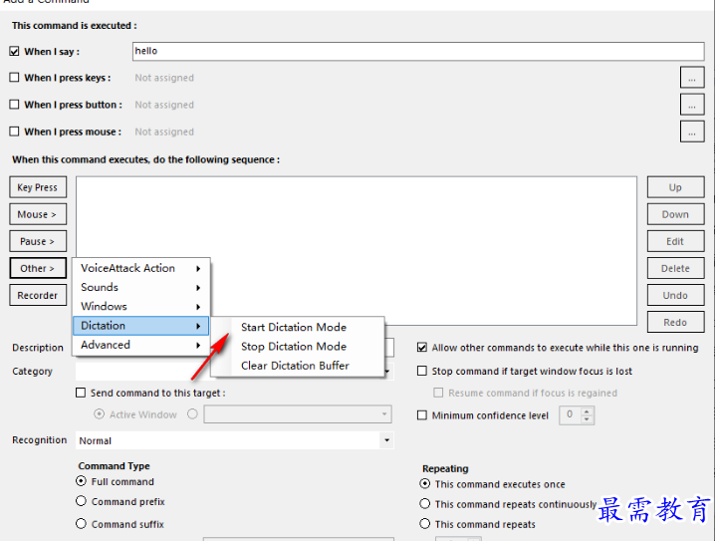719x541 pixels.
Task: Click the Delete button beside the sequence list
Action: tap(675, 268)
